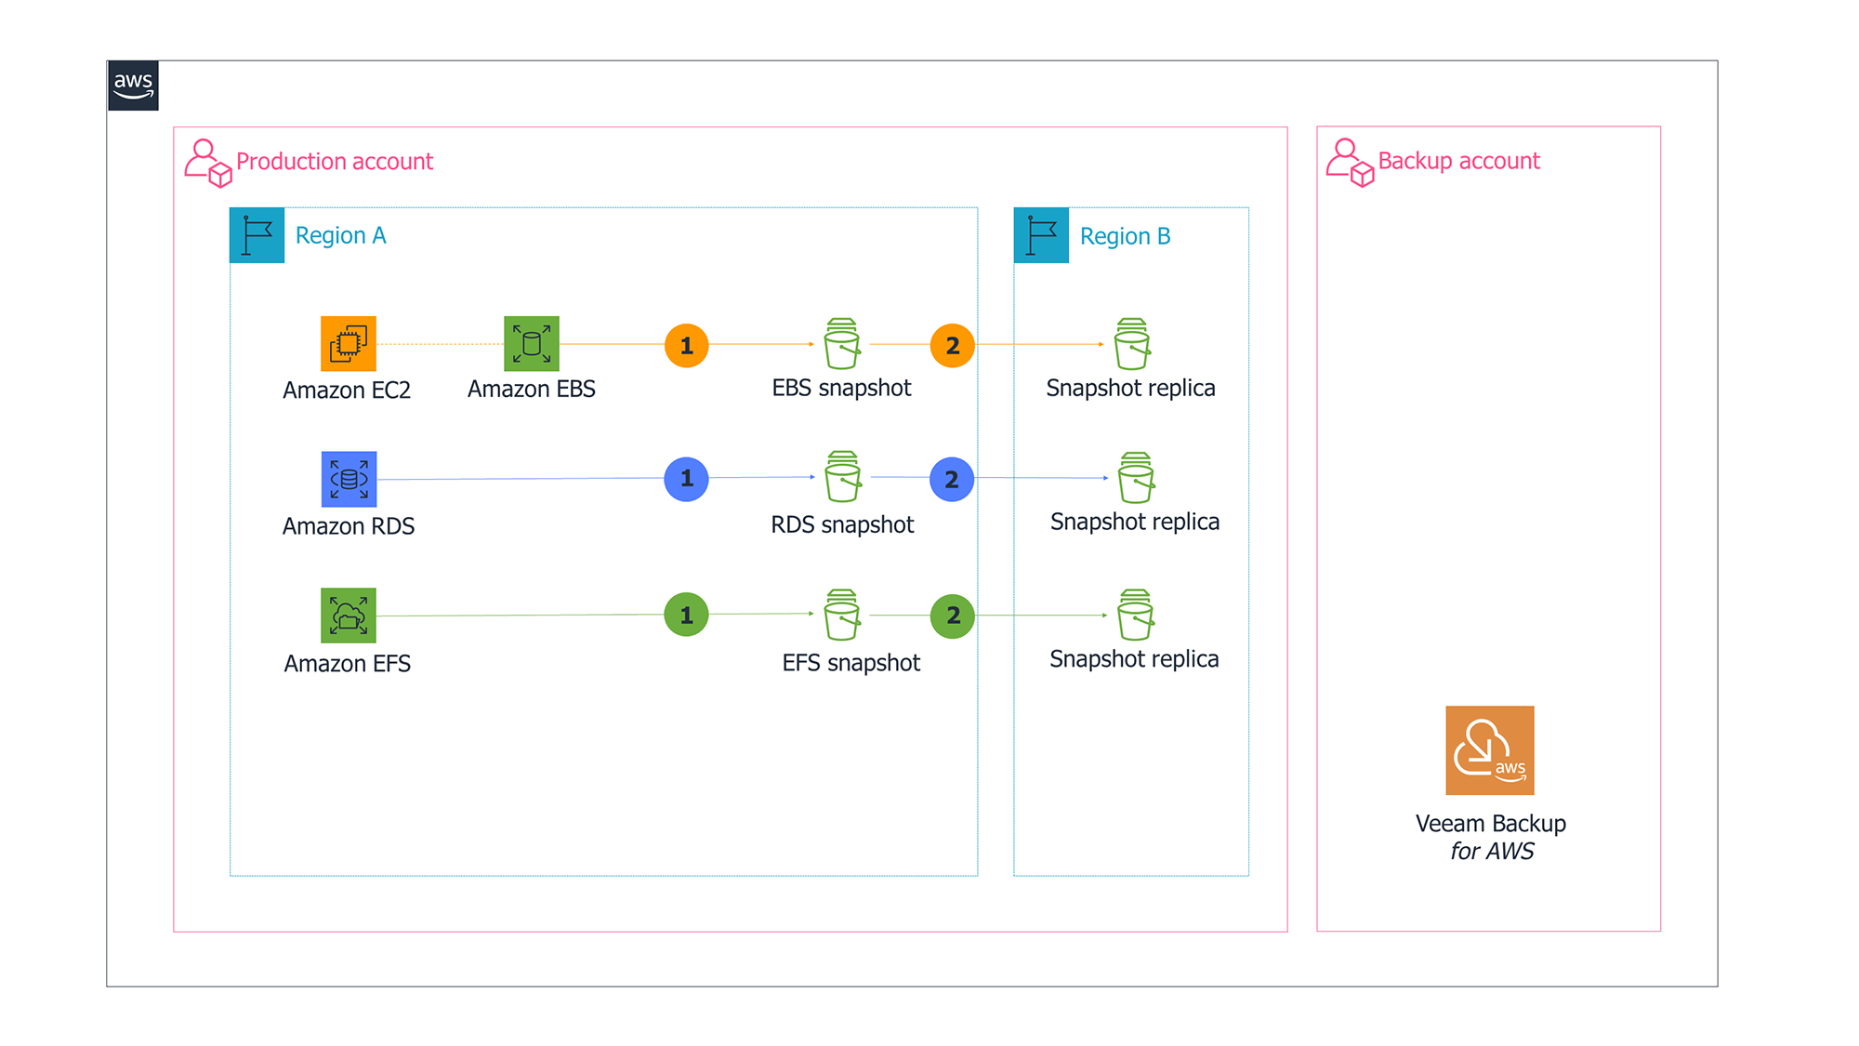Select the Backup account user icon

click(1349, 163)
